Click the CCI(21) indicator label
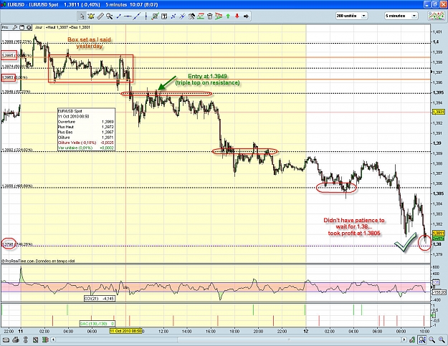 click(x=100, y=298)
